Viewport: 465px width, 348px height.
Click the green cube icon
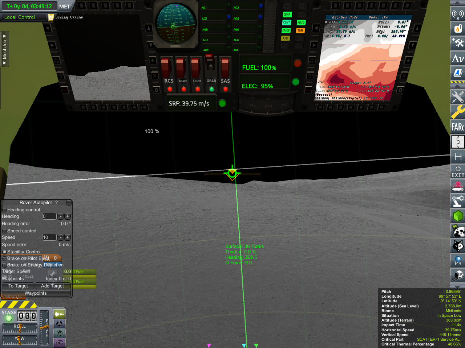click(x=457, y=216)
